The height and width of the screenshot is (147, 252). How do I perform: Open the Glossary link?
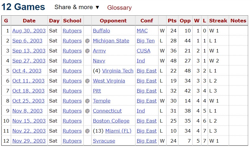coord(119,8)
